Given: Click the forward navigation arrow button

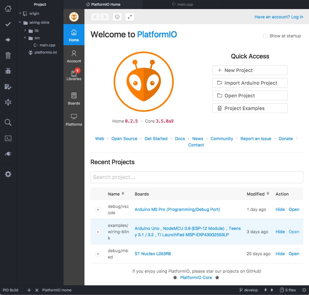Looking at the screenshot, I should (x=104, y=17).
